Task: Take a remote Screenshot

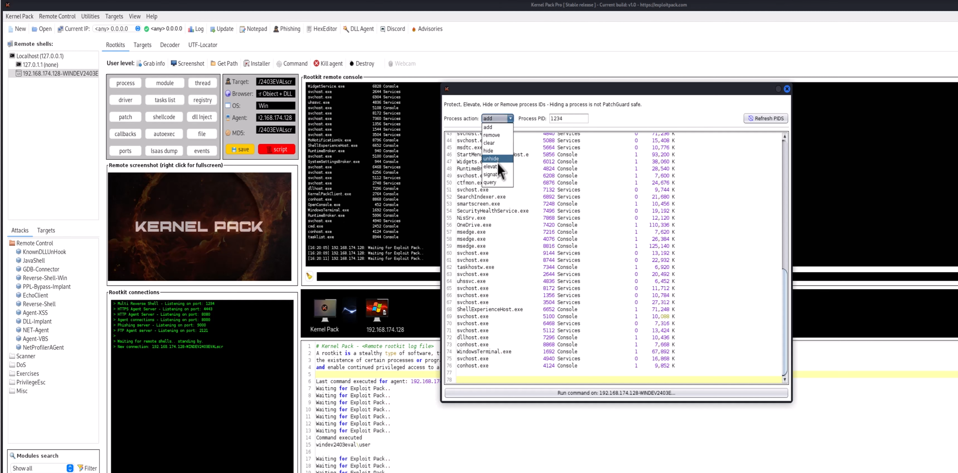Action: click(x=187, y=64)
